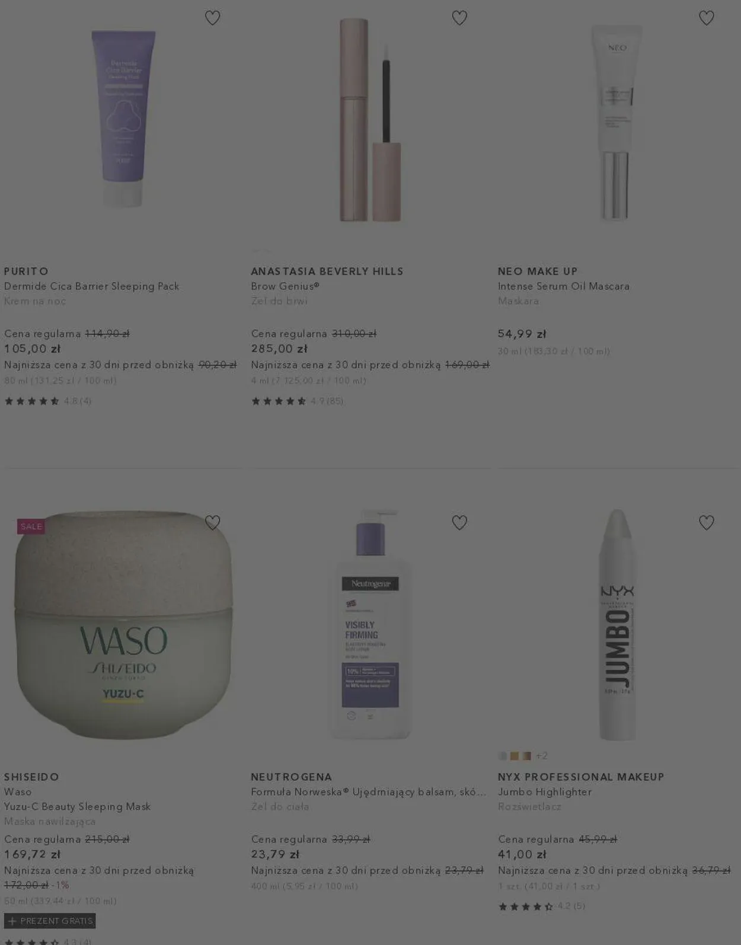The image size is (741, 945).
Task: Show the +2 additional NYX shades
Action: pyautogui.click(x=541, y=756)
